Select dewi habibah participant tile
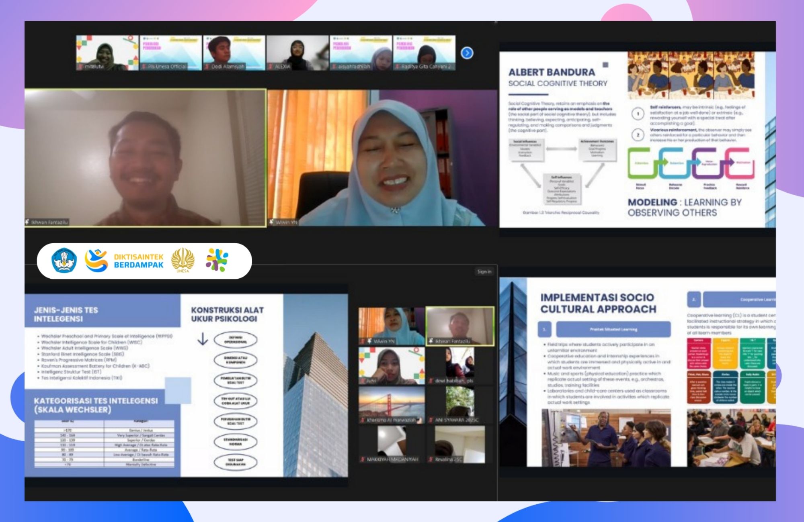804x522 pixels. click(x=459, y=365)
